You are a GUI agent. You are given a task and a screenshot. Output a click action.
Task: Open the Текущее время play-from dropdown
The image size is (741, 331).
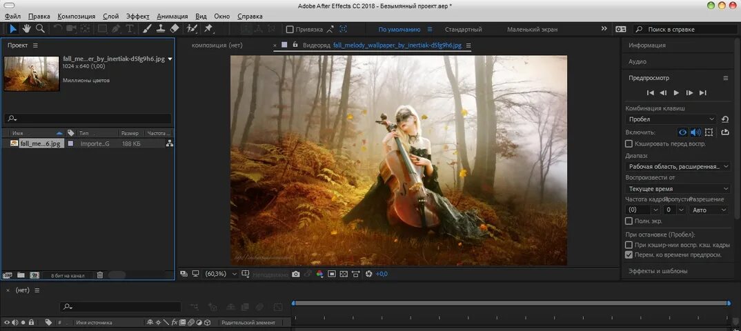coord(678,188)
